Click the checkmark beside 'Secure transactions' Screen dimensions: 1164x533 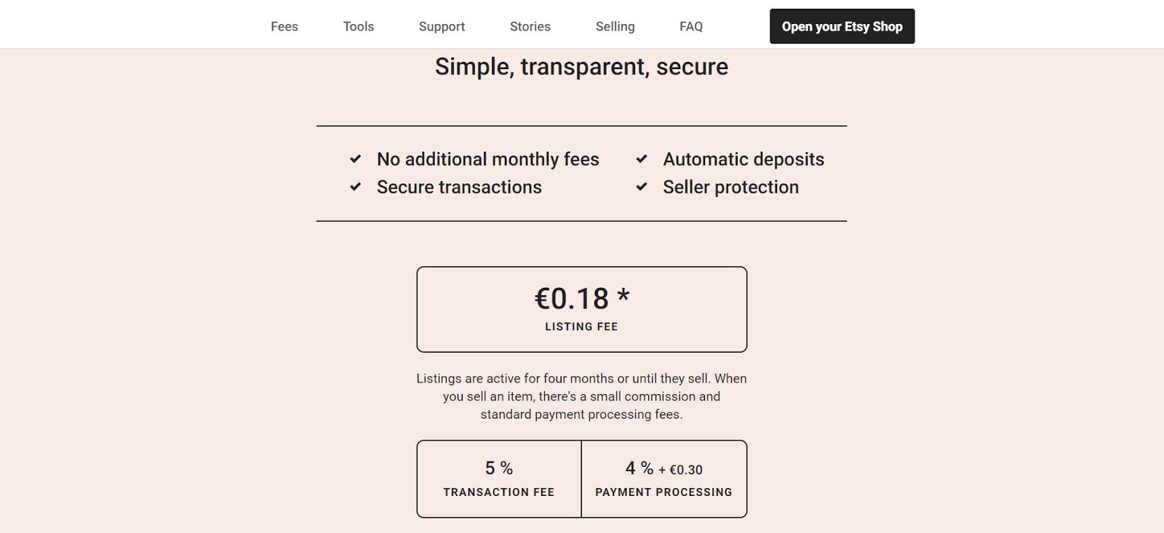click(355, 187)
